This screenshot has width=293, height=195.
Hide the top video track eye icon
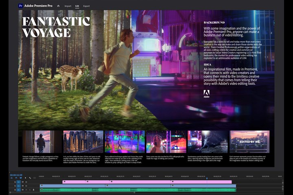26,182
